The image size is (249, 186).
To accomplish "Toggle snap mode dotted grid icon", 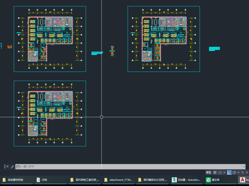I will tap(220, 173).
